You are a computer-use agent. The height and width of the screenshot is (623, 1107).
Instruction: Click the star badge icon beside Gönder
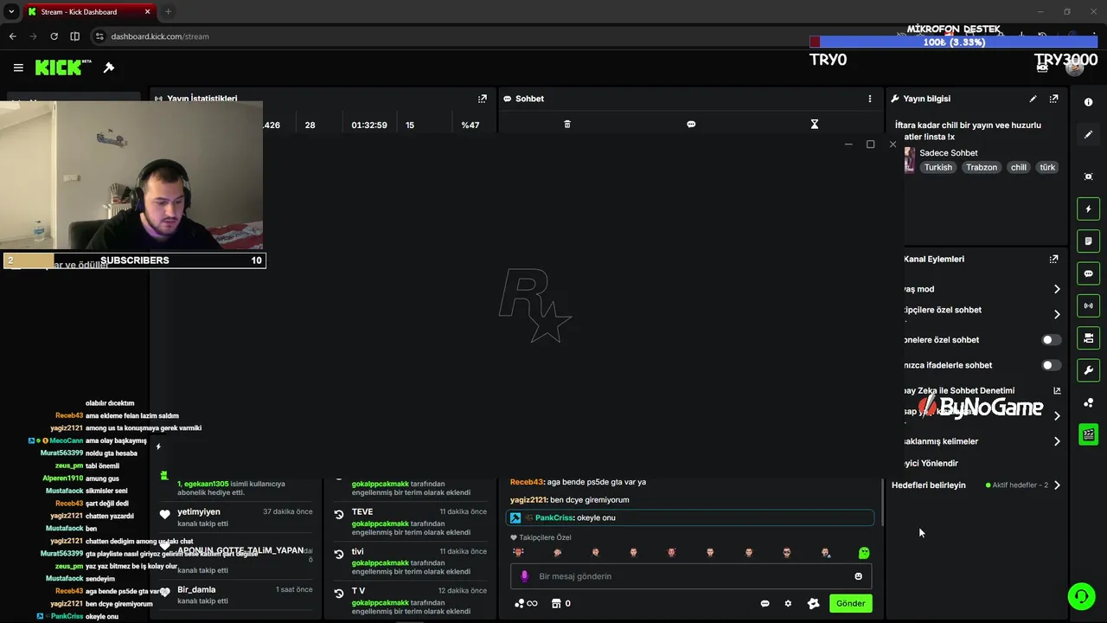click(x=813, y=603)
